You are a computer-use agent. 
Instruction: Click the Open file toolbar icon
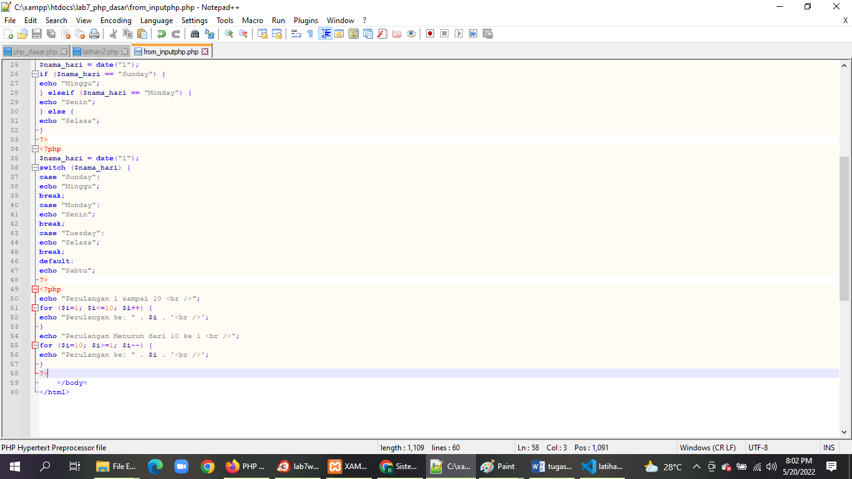click(x=22, y=34)
